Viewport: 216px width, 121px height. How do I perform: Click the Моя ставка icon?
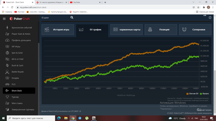point(7,103)
